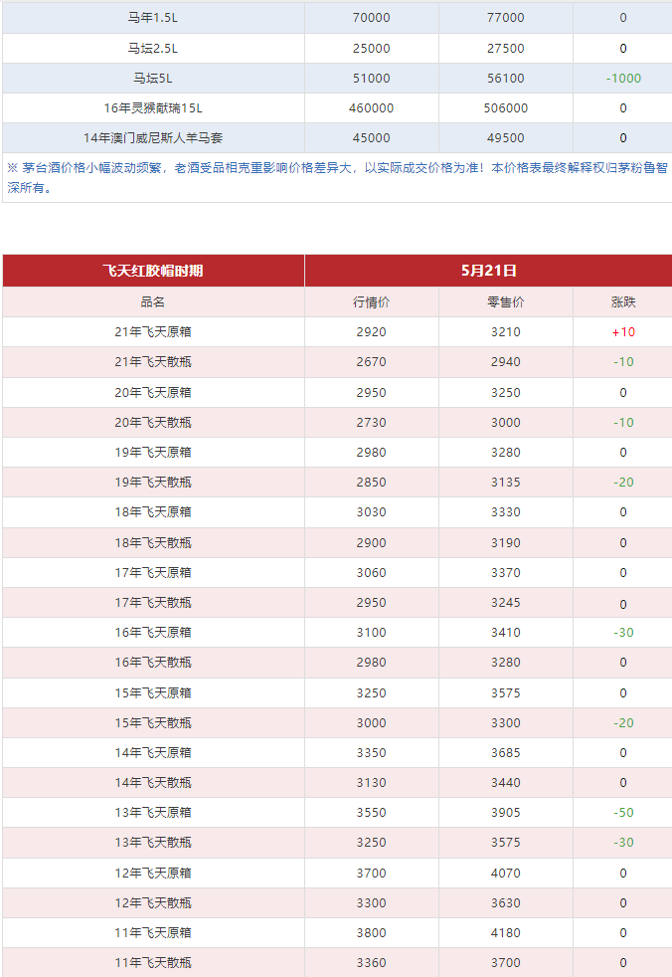The width and height of the screenshot is (672, 977).
Task: Click retail price 3685 for 14年飞天原箱
Action: 505,753
